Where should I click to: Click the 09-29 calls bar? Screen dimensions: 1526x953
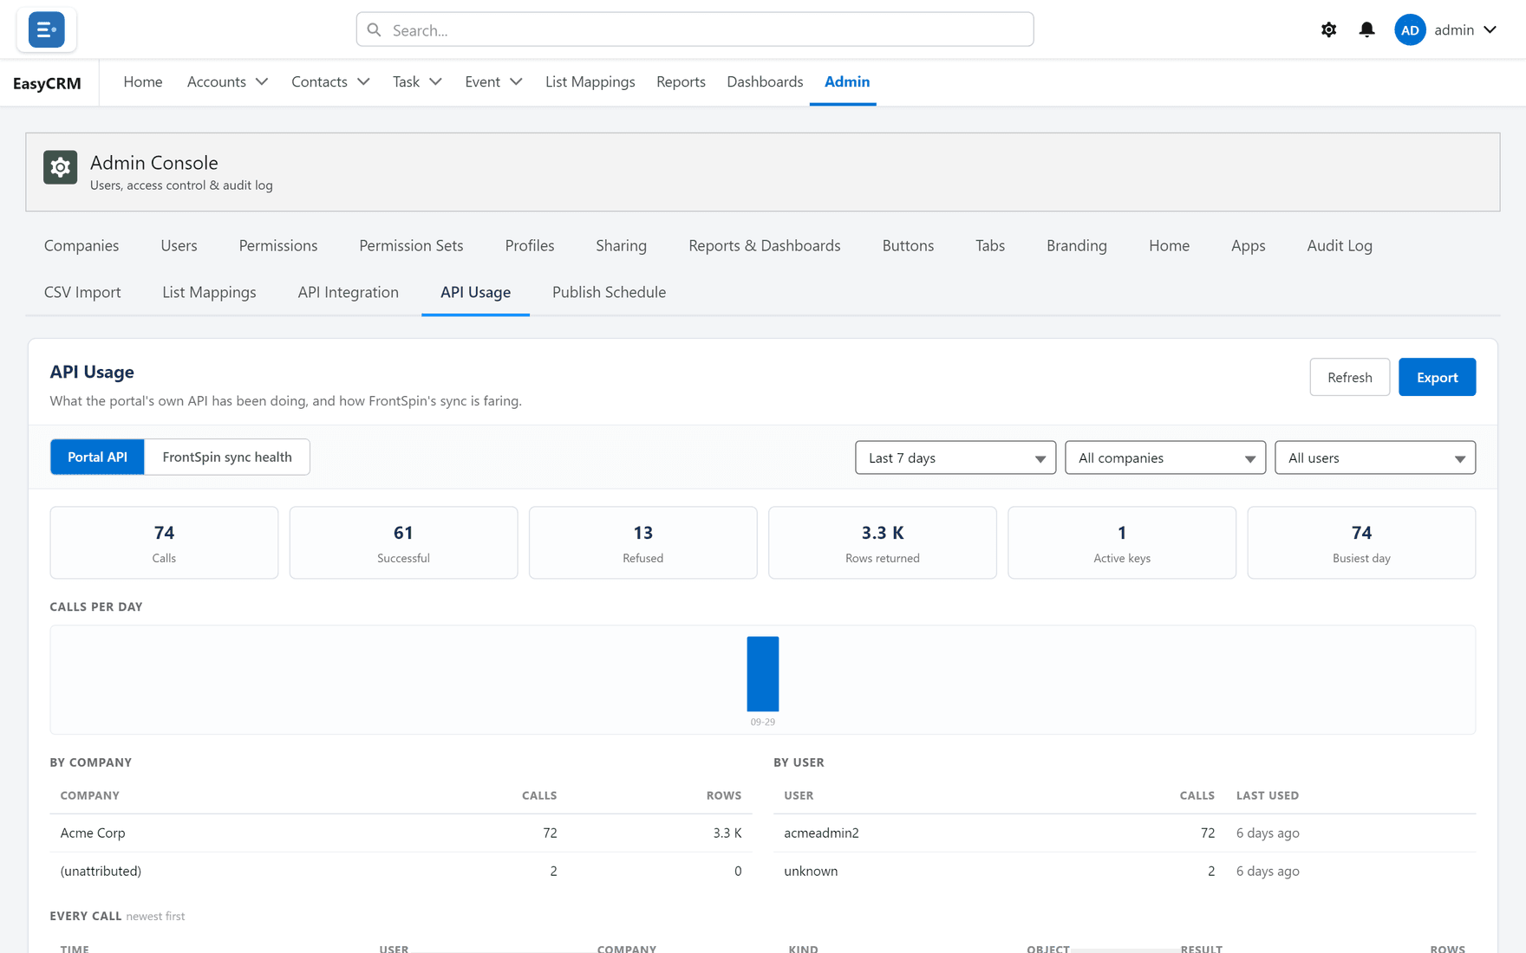click(763, 674)
